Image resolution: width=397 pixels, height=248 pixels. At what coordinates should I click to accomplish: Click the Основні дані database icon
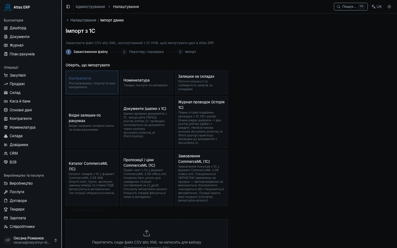point(6,110)
